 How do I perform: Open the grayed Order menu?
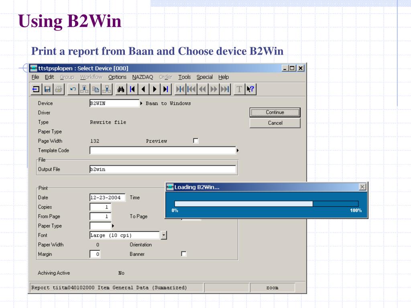coord(166,77)
